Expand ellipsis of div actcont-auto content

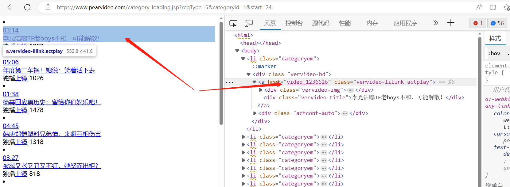(x=345, y=113)
